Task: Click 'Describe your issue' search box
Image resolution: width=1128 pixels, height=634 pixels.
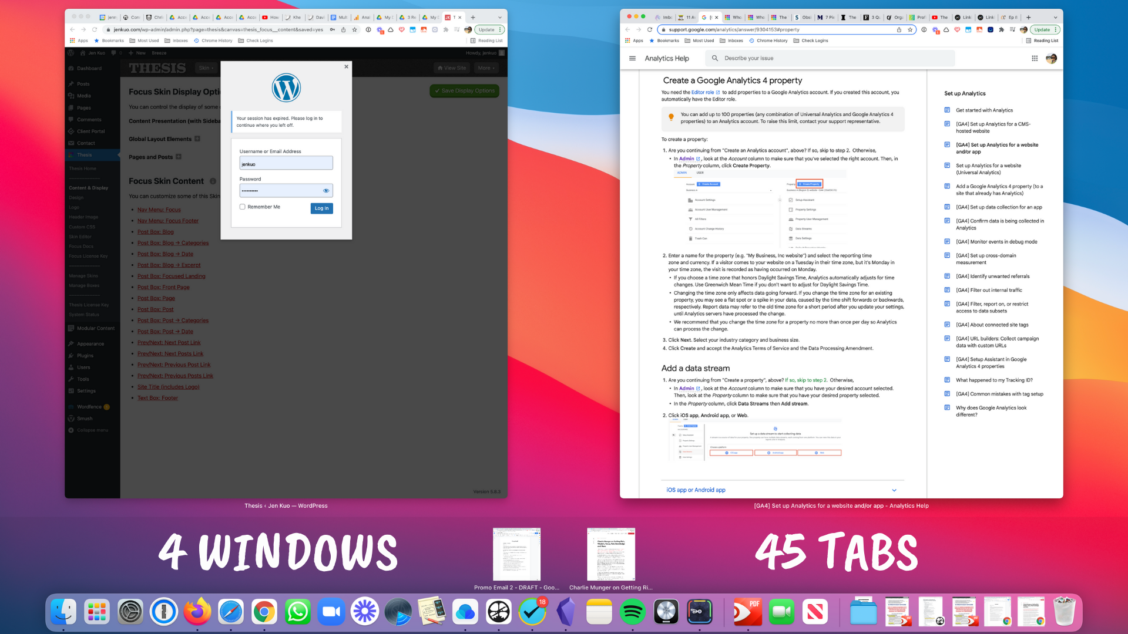Action: click(831, 58)
